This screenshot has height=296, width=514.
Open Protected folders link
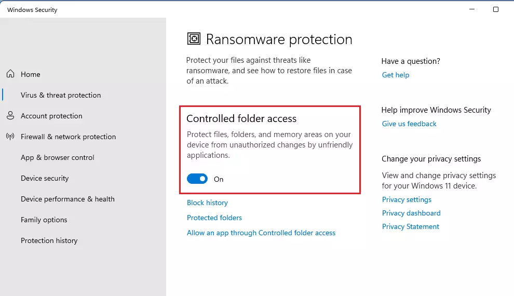point(214,218)
